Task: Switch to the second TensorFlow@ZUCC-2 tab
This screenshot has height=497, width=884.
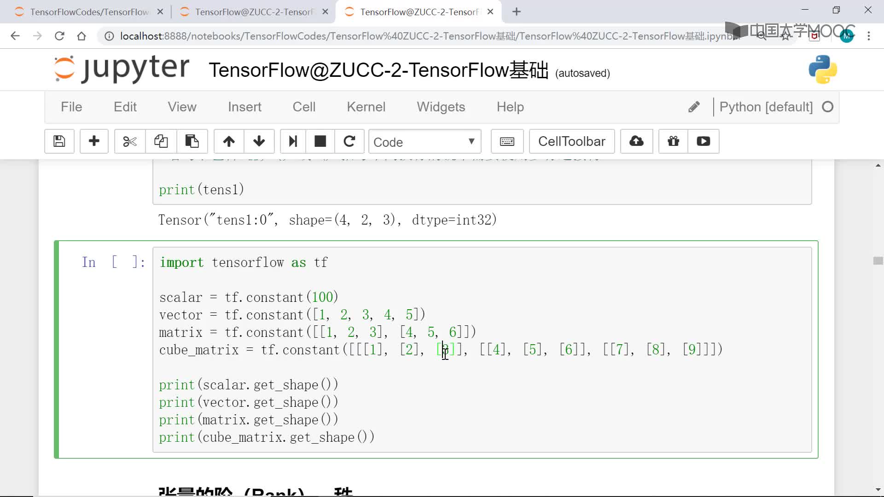Action: (x=254, y=12)
